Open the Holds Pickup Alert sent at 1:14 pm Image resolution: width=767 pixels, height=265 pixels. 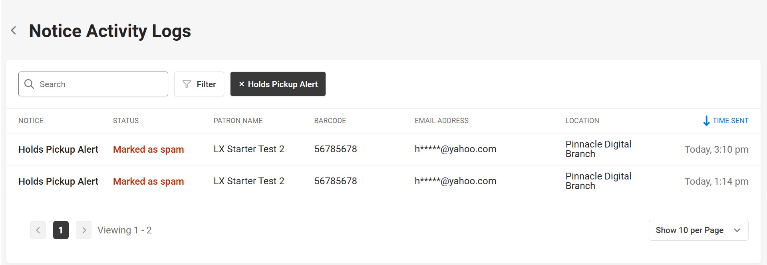58,181
